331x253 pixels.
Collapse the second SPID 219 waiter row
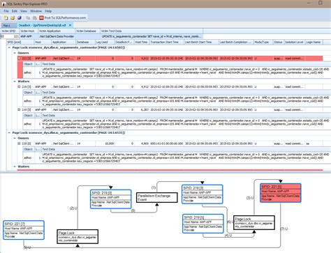tap(20, 109)
